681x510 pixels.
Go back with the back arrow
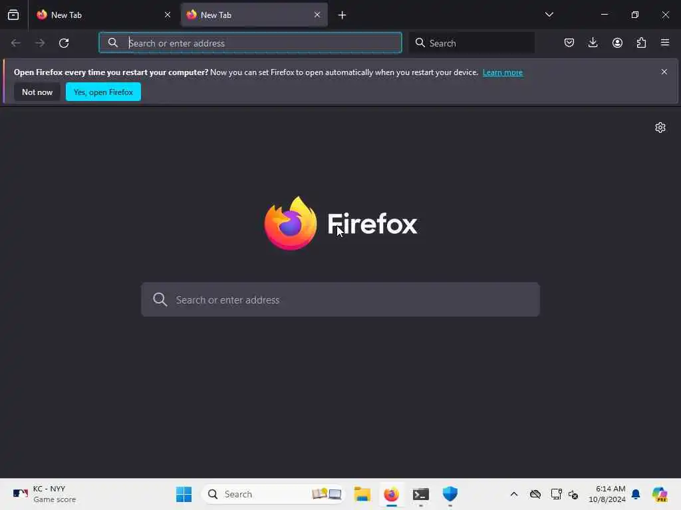coord(16,43)
